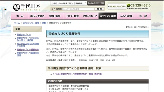Open the 暮らし・手続き navigation tab
The width and height of the screenshot is (164, 92).
point(37,16)
